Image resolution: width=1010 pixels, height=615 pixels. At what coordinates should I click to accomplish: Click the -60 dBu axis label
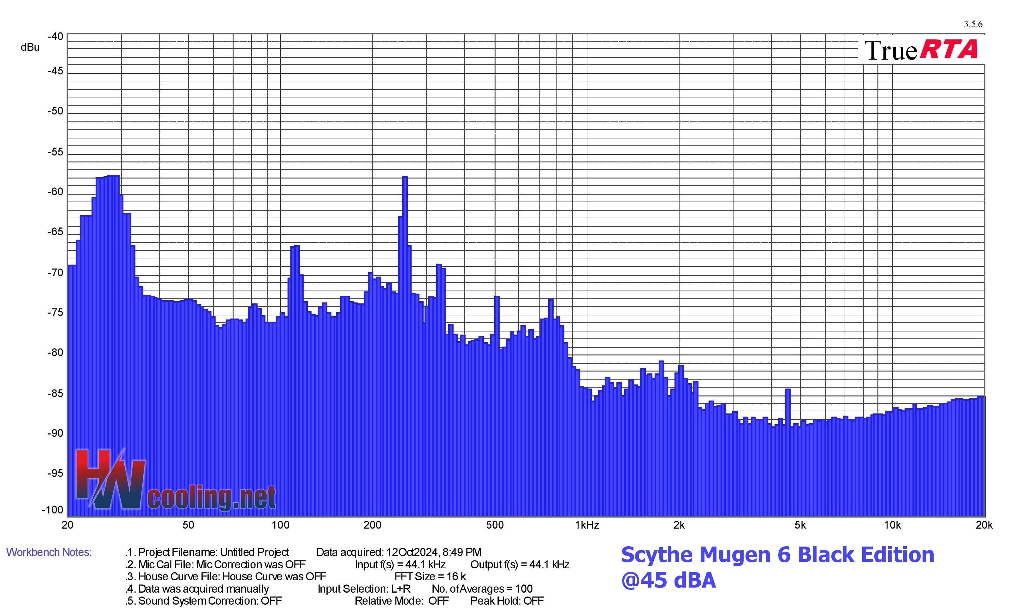55,192
